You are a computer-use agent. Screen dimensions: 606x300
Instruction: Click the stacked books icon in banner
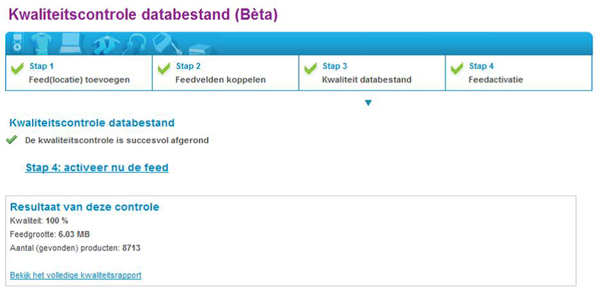201,49
